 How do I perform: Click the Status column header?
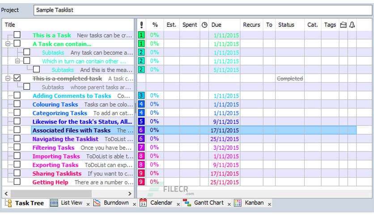point(286,25)
